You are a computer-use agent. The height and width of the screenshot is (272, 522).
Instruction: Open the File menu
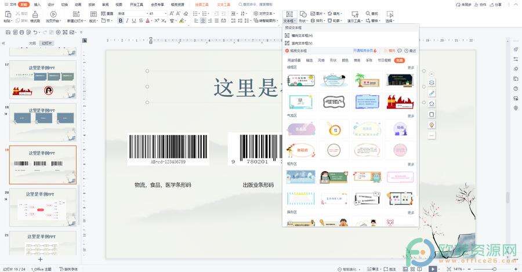coord(10,5)
